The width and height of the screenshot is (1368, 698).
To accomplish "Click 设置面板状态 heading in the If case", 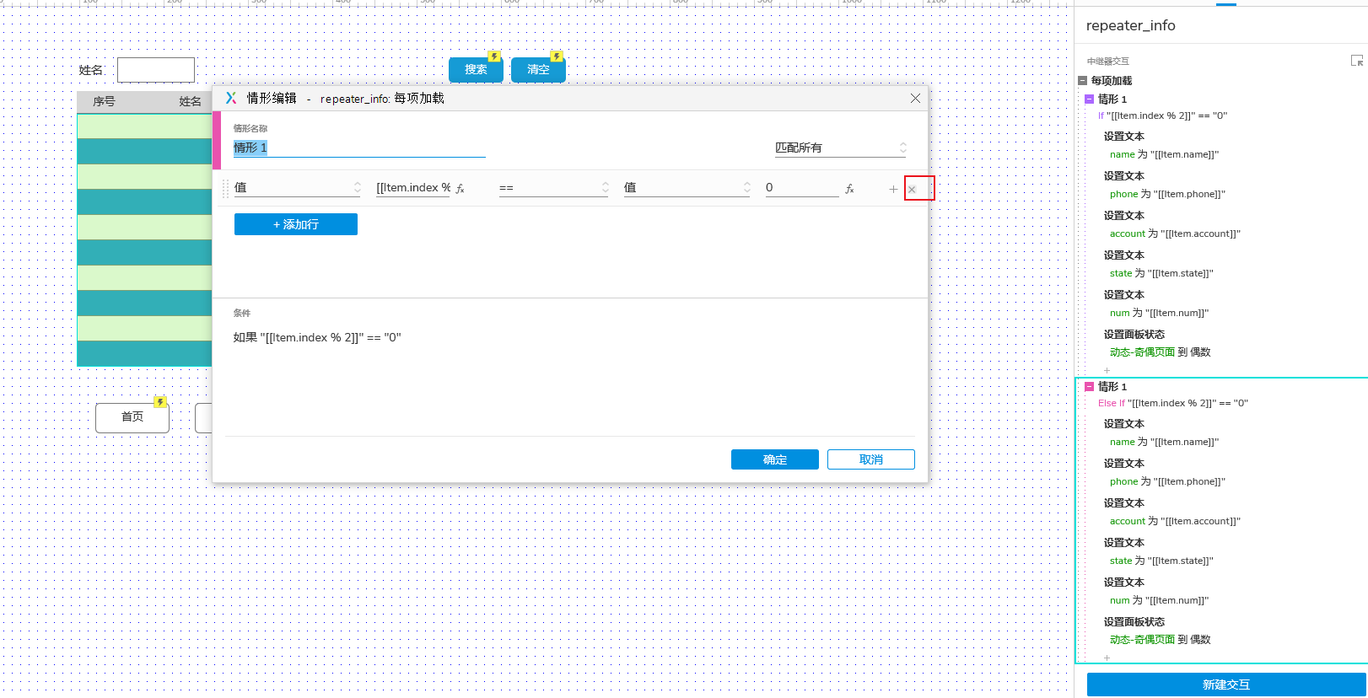I will pyautogui.click(x=1134, y=335).
